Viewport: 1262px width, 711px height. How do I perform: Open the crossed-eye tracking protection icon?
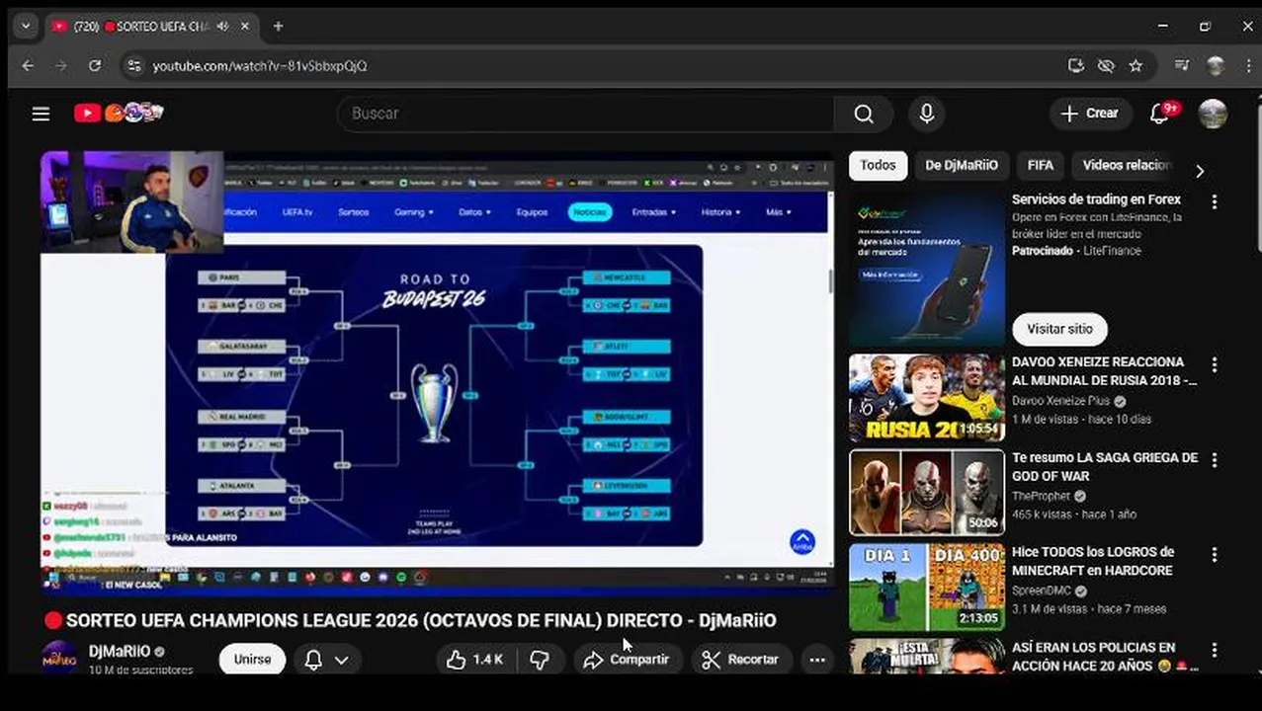tap(1106, 66)
